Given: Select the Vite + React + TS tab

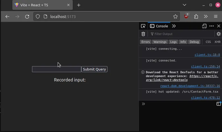Looking at the screenshot, I should (42, 5).
